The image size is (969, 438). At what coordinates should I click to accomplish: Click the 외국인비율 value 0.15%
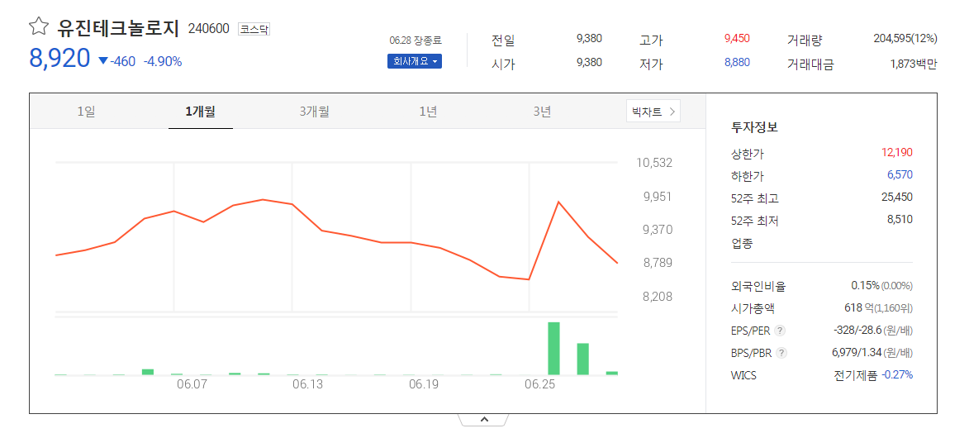(x=865, y=285)
